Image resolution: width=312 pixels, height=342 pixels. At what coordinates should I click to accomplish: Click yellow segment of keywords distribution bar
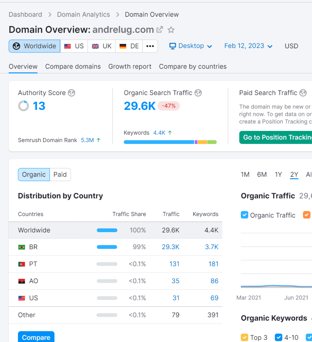(202, 142)
